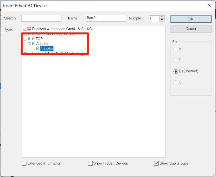This screenshot has width=216, height=177.
Task: Focus the Search input field
Action: (x=41, y=18)
